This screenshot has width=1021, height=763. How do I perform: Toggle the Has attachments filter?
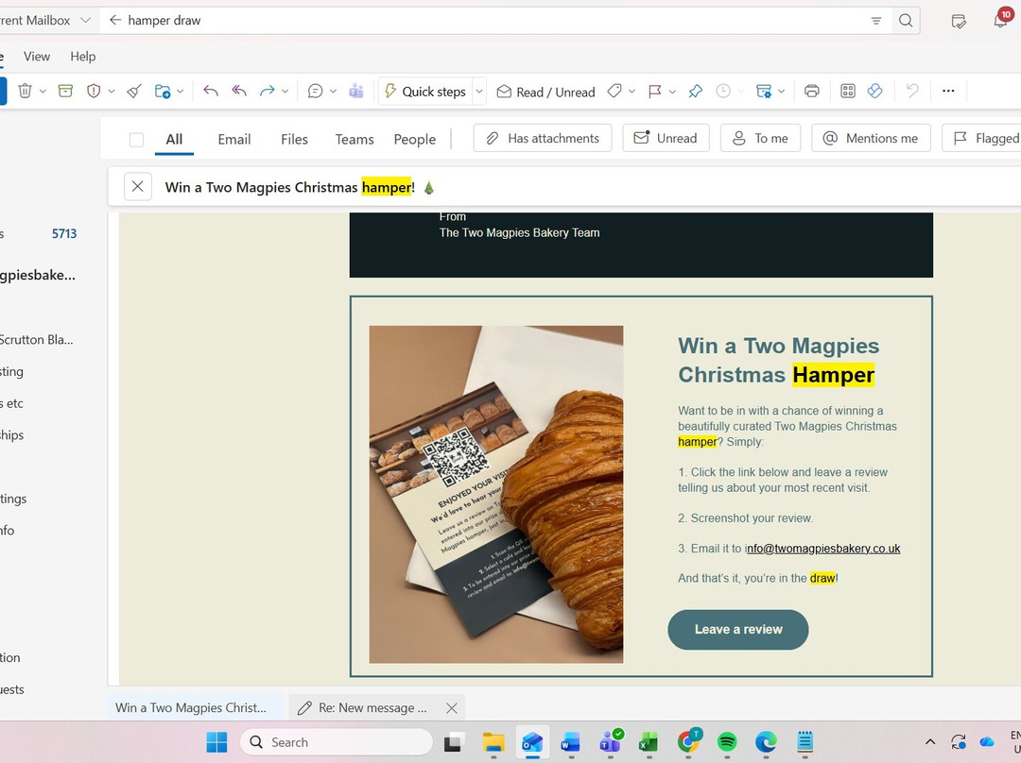click(x=543, y=138)
